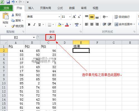This screenshot has height=111, width=139.
Task: Expand the 粘贴 paste options arrow
Action: pos(6,26)
